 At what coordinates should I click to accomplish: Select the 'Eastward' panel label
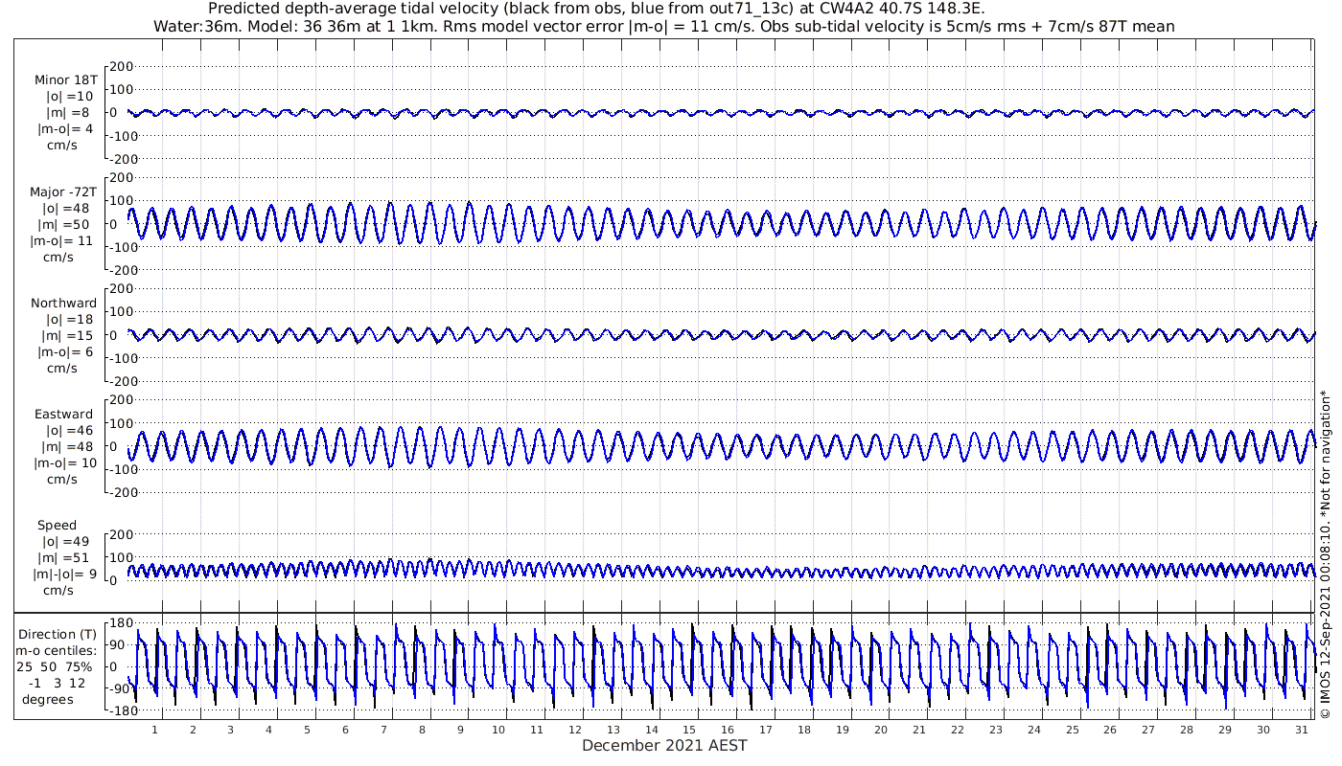(63, 415)
